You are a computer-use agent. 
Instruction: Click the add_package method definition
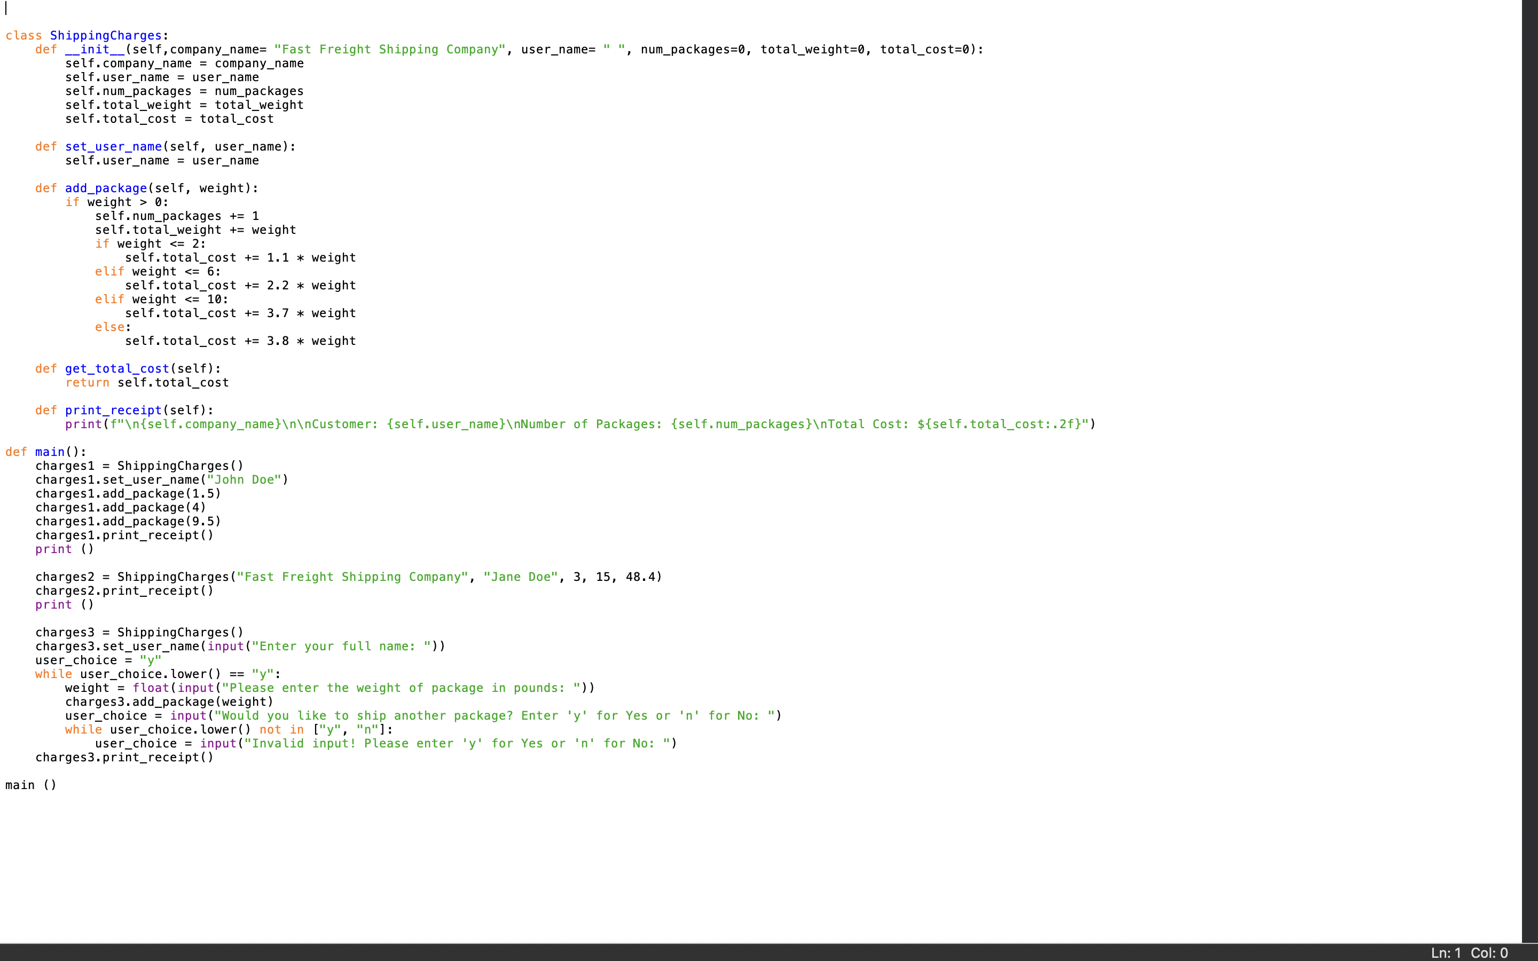pyautogui.click(x=106, y=187)
